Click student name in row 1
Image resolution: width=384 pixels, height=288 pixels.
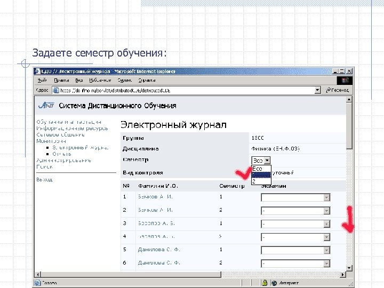tap(155, 197)
